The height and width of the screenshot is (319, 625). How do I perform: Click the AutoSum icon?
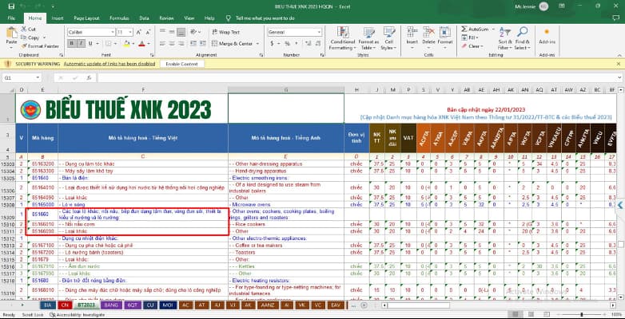click(x=466, y=29)
